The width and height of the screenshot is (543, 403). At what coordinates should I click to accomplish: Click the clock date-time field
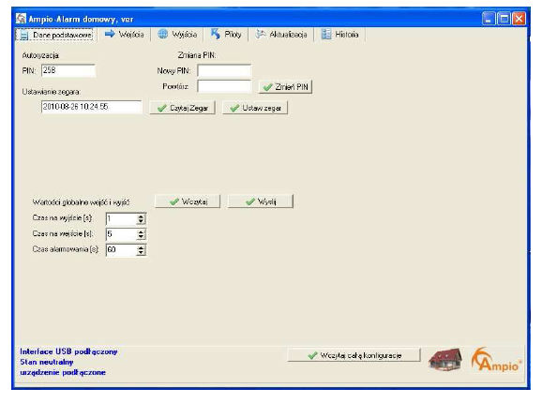point(91,107)
